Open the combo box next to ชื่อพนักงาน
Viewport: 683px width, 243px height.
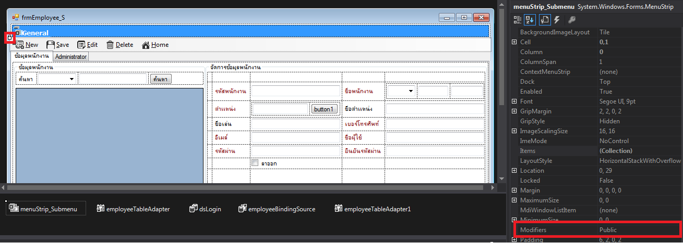click(401, 92)
